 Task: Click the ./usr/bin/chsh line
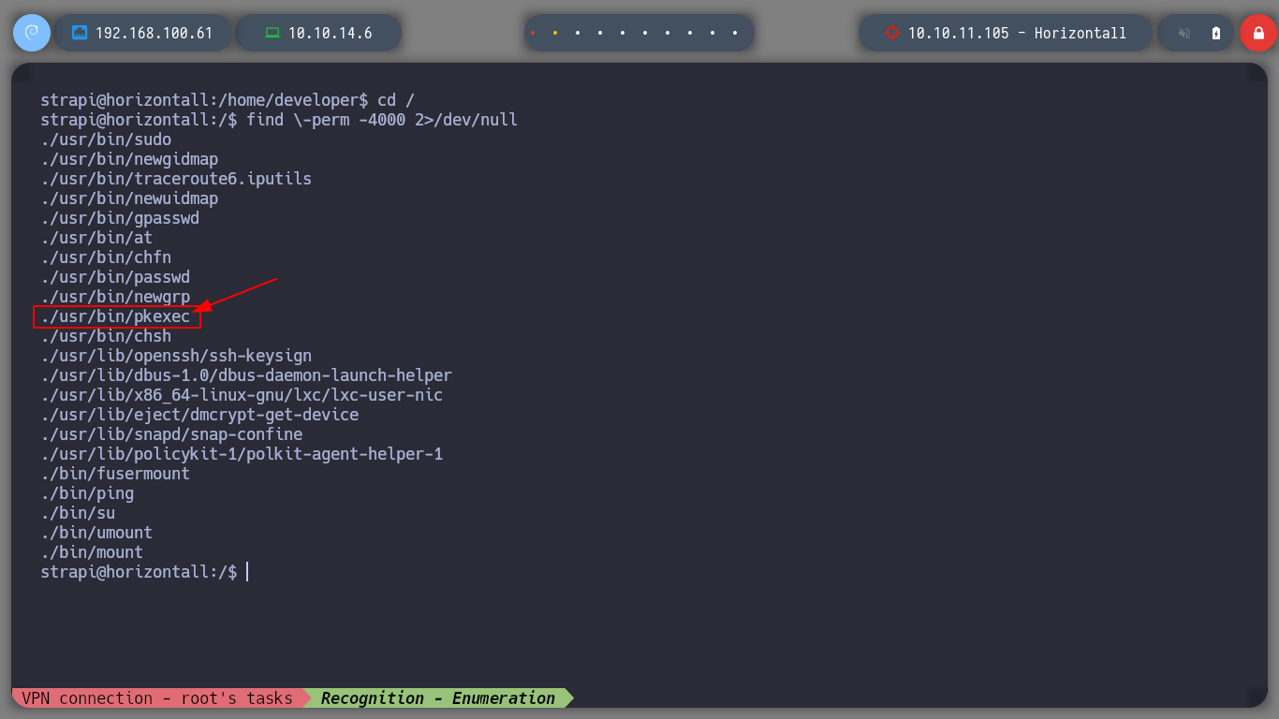point(106,336)
